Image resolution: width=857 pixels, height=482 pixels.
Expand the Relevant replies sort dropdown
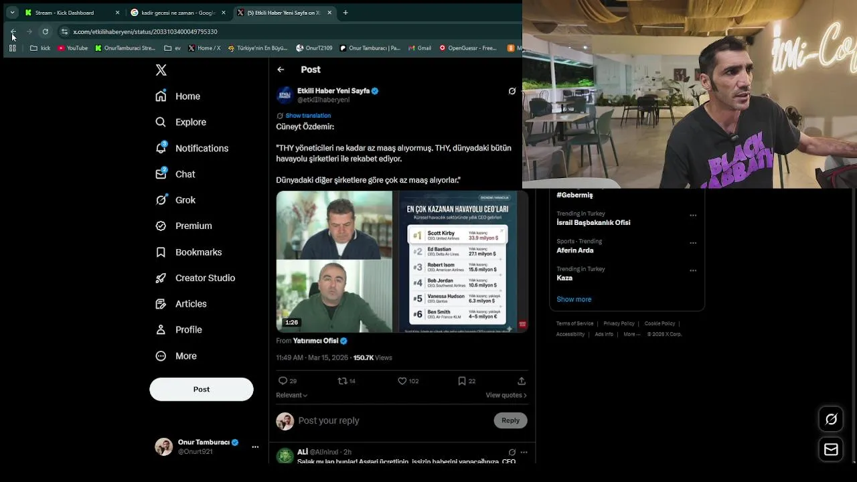click(292, 395)
